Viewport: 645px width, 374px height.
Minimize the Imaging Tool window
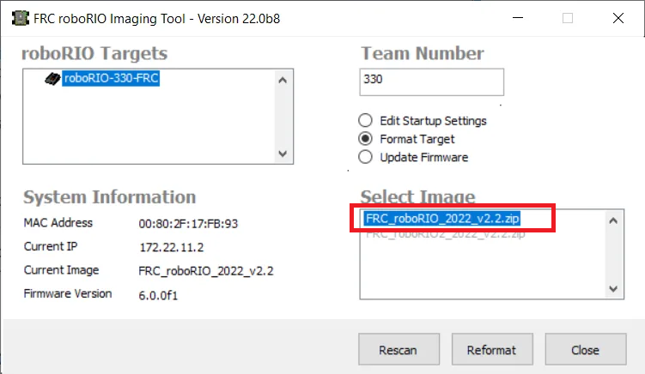point(518,18)
